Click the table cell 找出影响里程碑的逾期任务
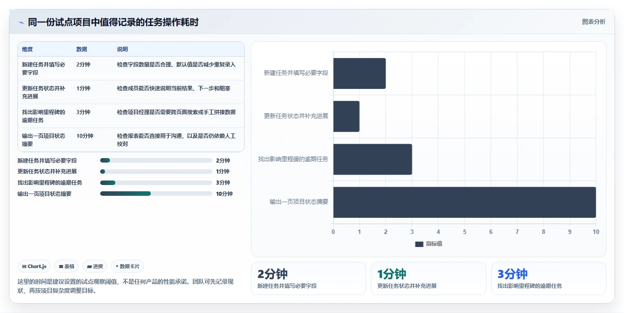Screen dimensions: 624x313 click(x=44, y=116)
